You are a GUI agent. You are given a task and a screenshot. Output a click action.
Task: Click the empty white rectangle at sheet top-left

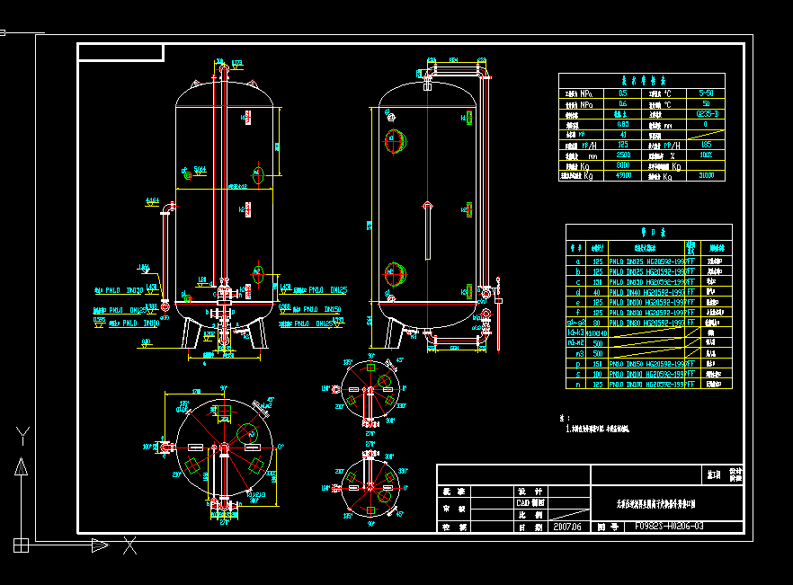tap(120, 52)
